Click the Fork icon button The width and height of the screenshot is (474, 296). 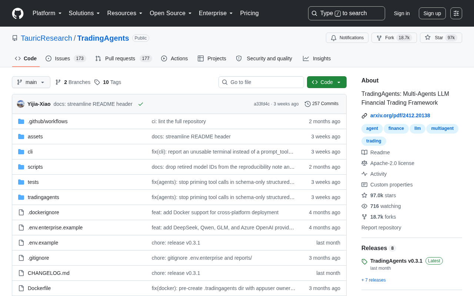point(379,38)
